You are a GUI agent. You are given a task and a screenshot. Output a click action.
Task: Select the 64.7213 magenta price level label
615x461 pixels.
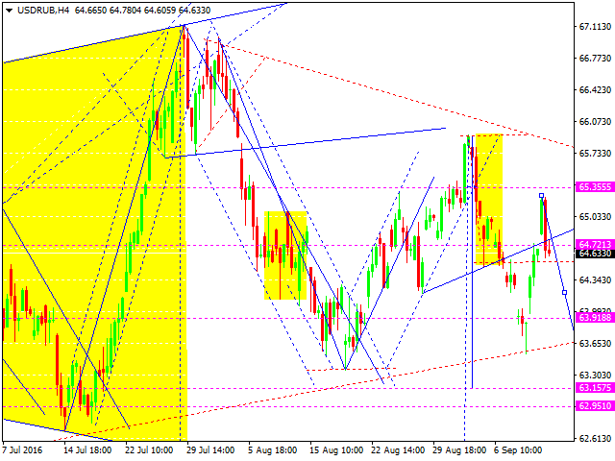point(595,245)
